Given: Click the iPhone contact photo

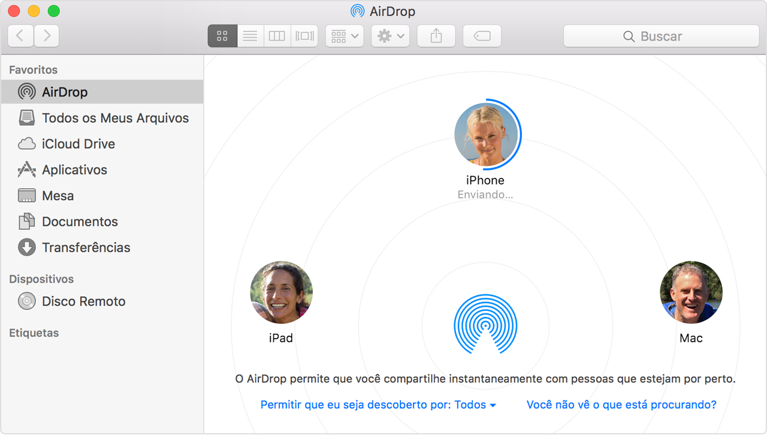Looking at the screenshot, I should point(485,134).
